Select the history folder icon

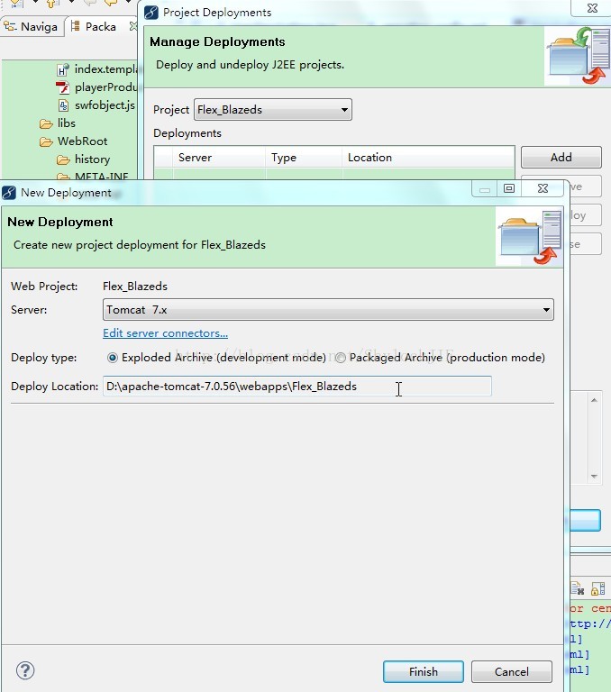point(63,159)
